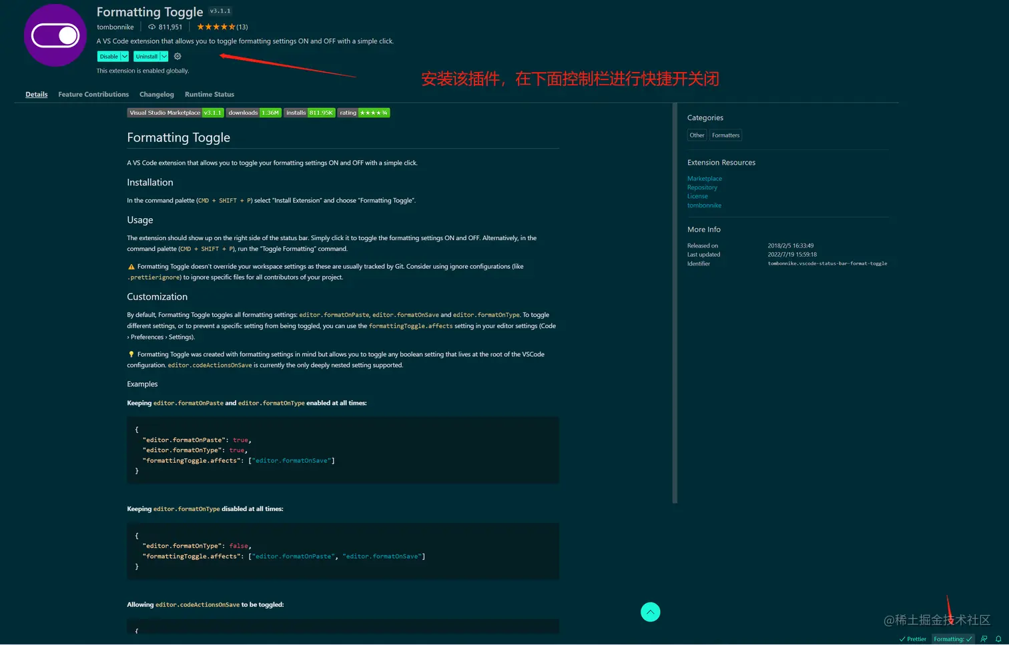Click the installs 811.95K badge
This screenshot has height=645, width=1009.
pyautogui.click(x=309, y=113)
